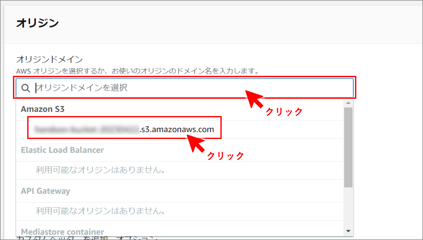Screen dimensions: 423x240
Task: Click the Elastic Load Balancer group header
Action: pos(62,150)
